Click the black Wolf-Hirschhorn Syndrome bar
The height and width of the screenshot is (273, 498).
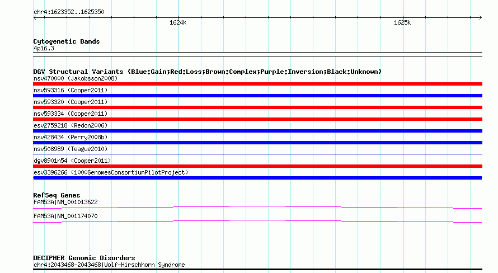[x=257, y=270]
